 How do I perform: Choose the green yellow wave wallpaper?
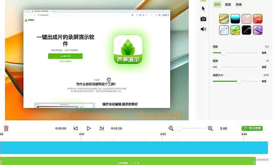coord(235,30)
